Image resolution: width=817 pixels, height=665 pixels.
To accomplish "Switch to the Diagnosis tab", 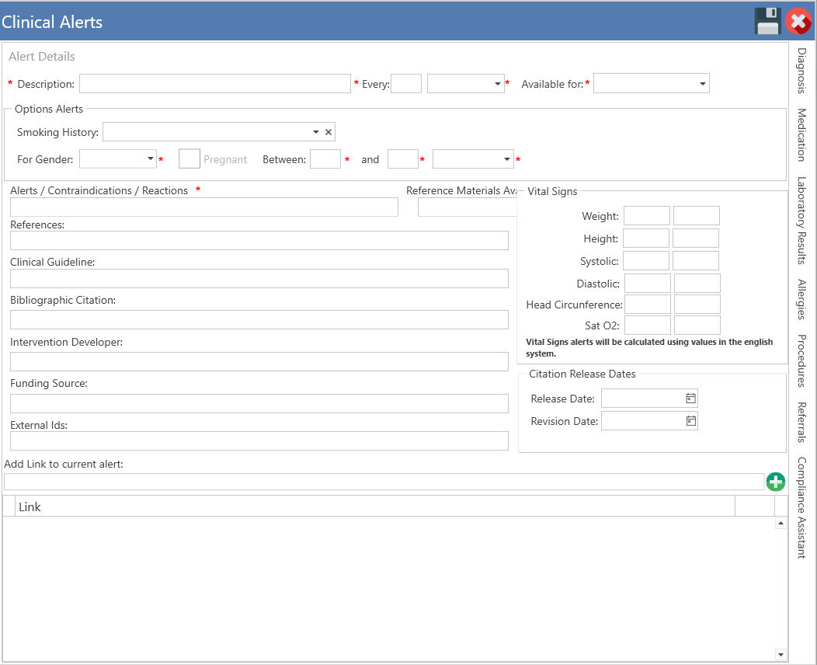I will pyautogui.click(x=801, y=71).
